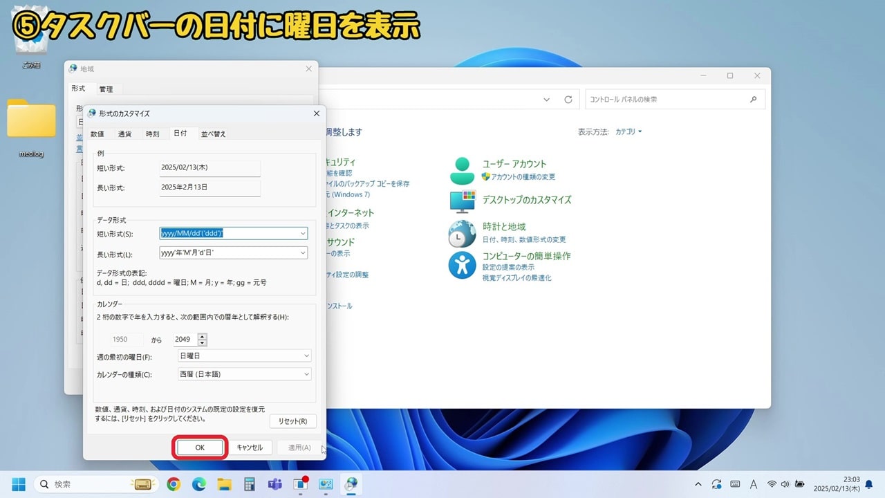Open the ユーザー アカウント heading link
This screenshot has height=498, width=885.
pos(514,164)
